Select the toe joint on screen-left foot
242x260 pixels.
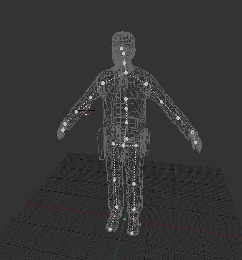110,229
